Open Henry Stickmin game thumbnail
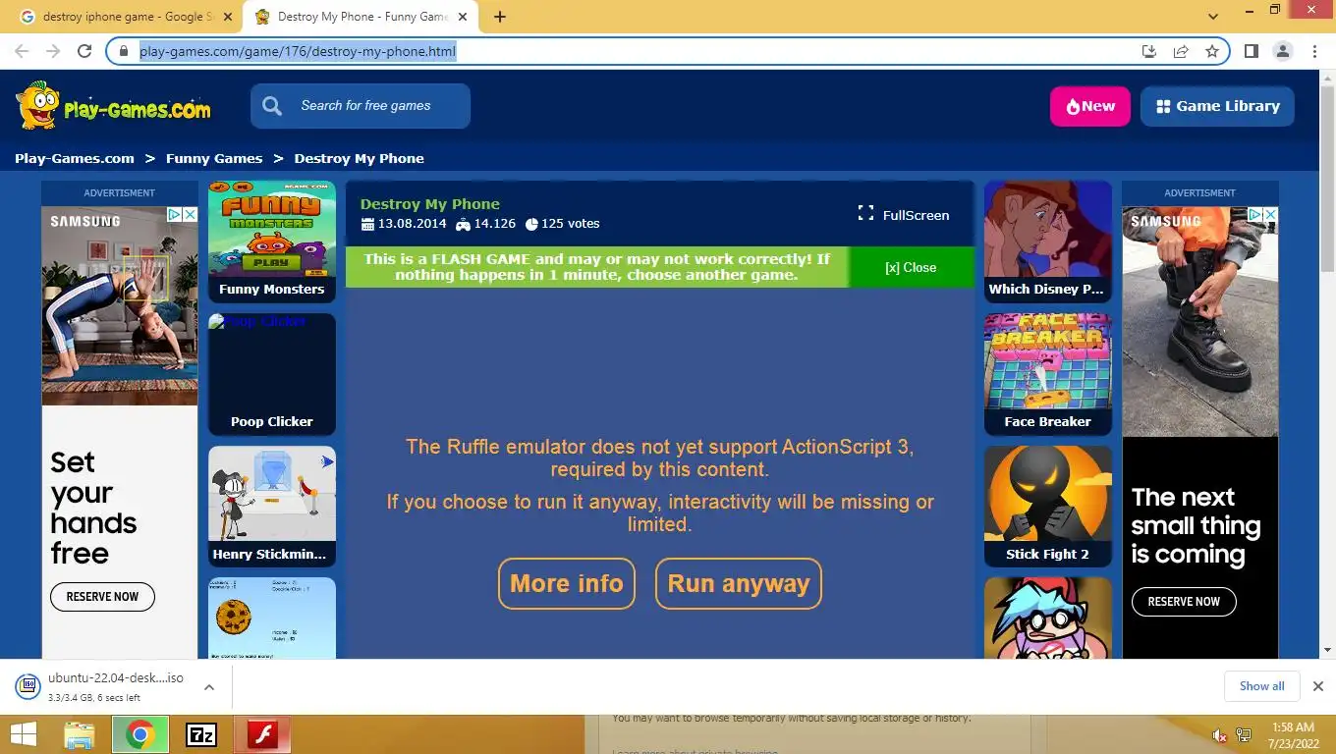This screenshot has width=1336, height=754. (272, 507)
